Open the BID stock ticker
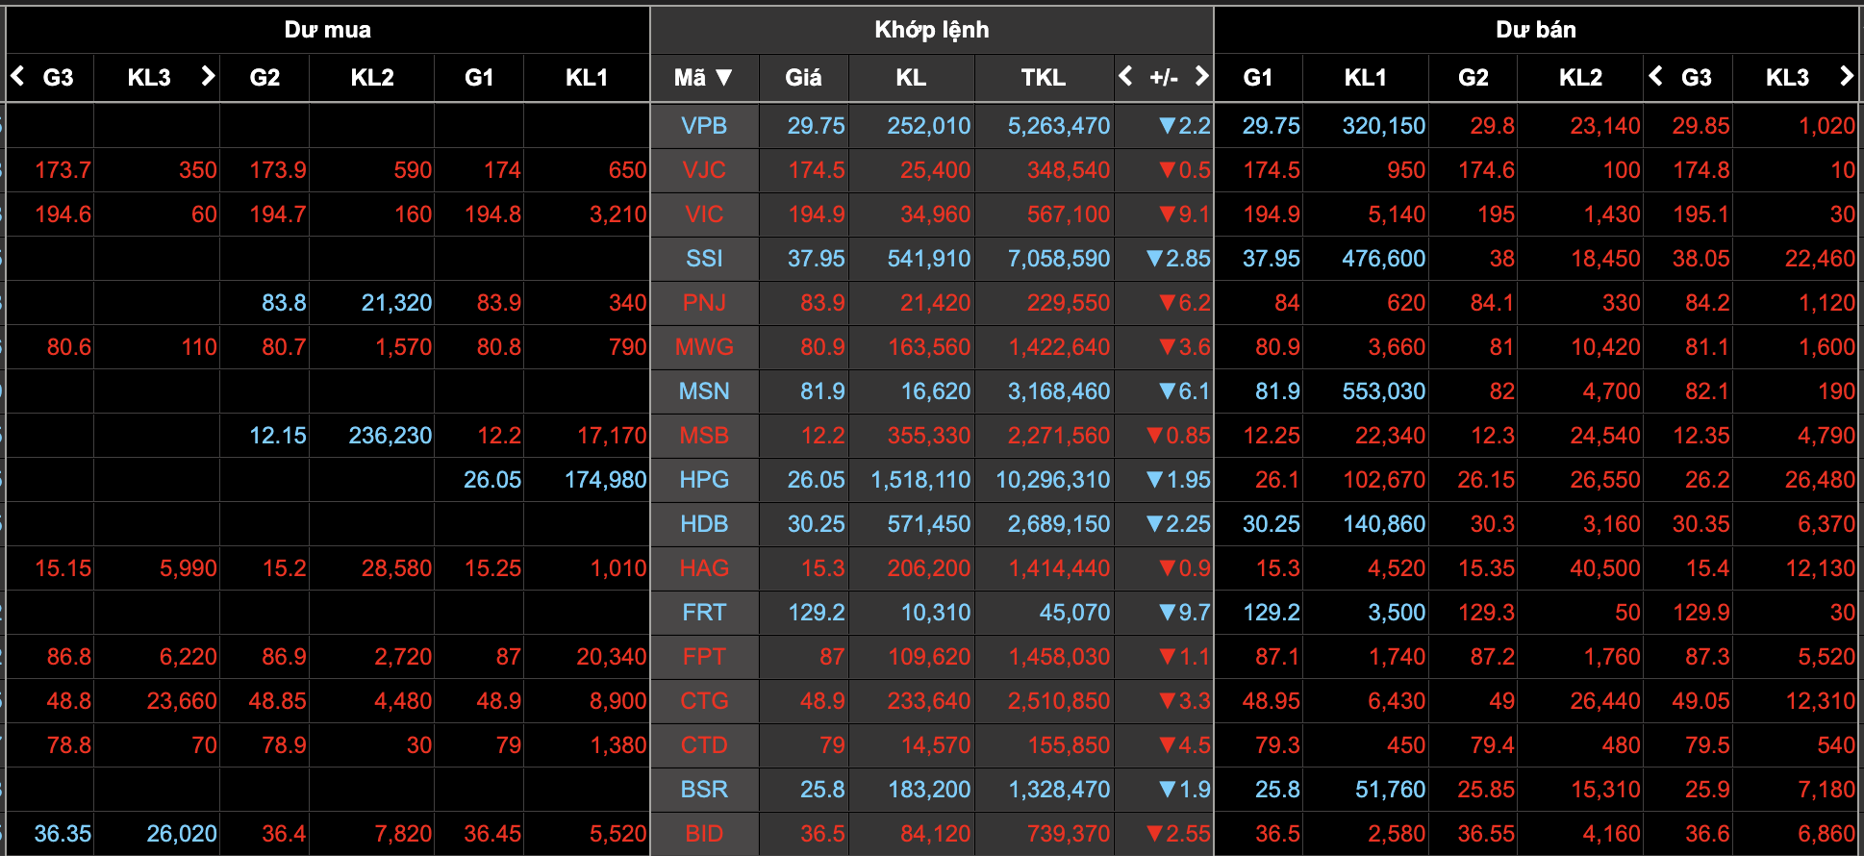This screenshot has height=856, width=1864. point(704,834)
